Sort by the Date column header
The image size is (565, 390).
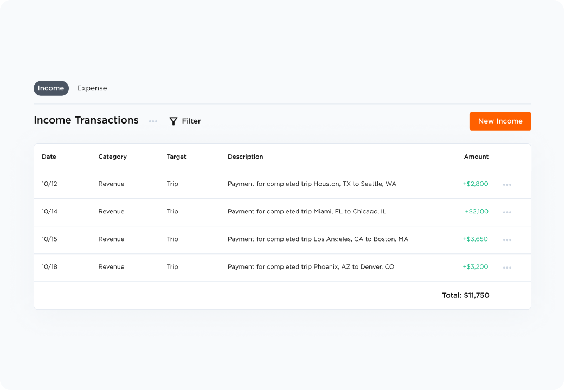point(49,157)
